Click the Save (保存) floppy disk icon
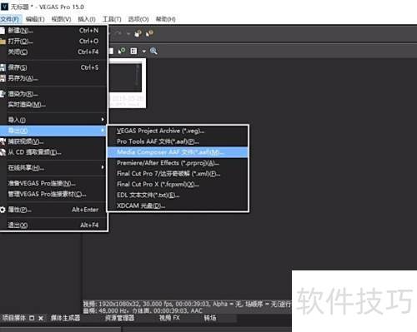417x332 pixels. click(3, 67)
